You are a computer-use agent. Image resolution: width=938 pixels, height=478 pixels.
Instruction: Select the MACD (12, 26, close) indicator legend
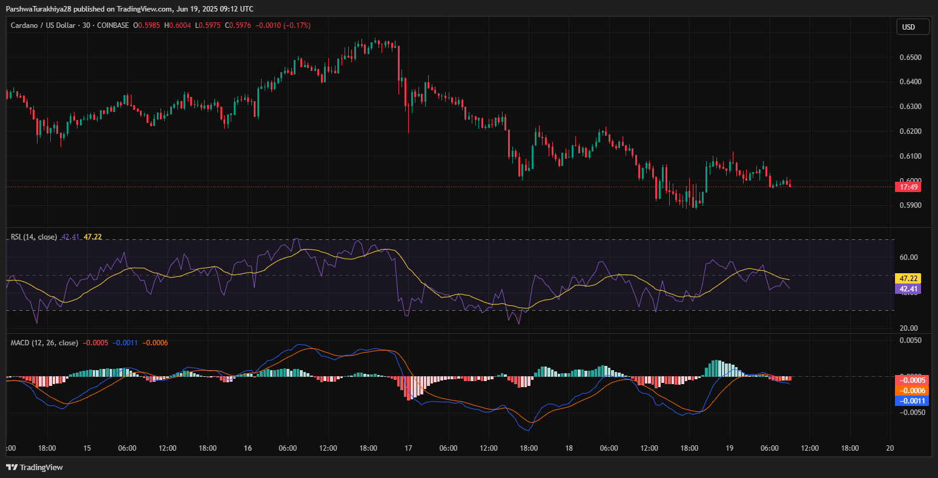click(44, 343)
